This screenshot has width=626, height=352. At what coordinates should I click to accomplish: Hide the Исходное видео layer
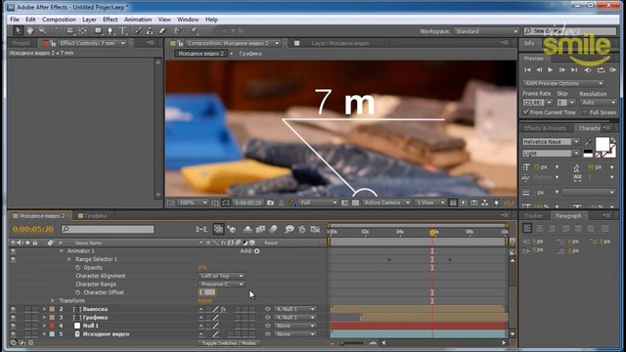[x=13, y=334]
